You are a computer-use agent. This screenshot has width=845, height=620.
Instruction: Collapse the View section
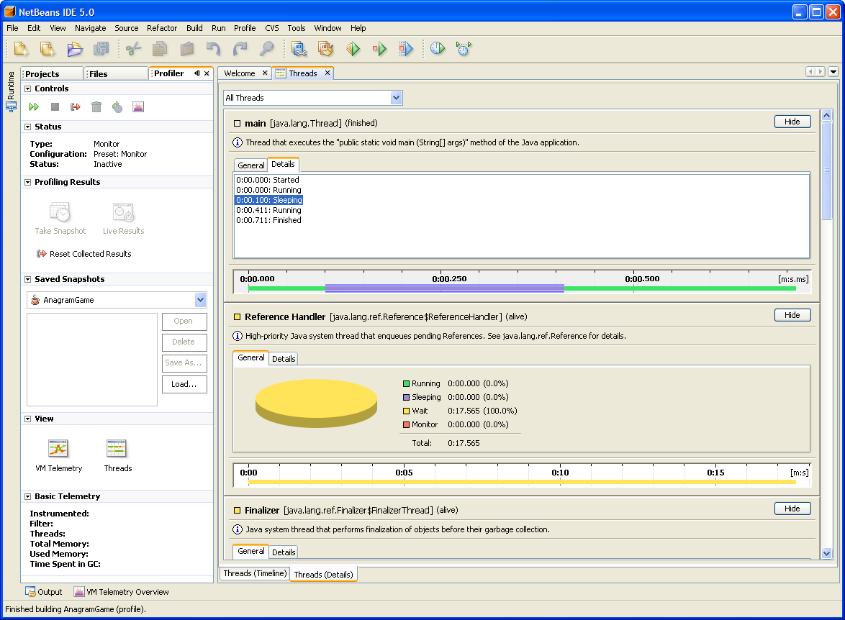[27, 419]
